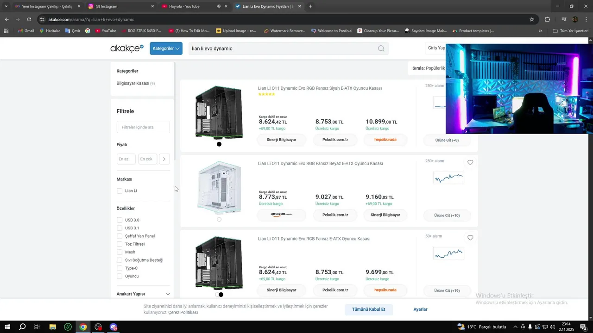593x333 pixels.
Task: Click the En az price field
Action: pos(126,159)
